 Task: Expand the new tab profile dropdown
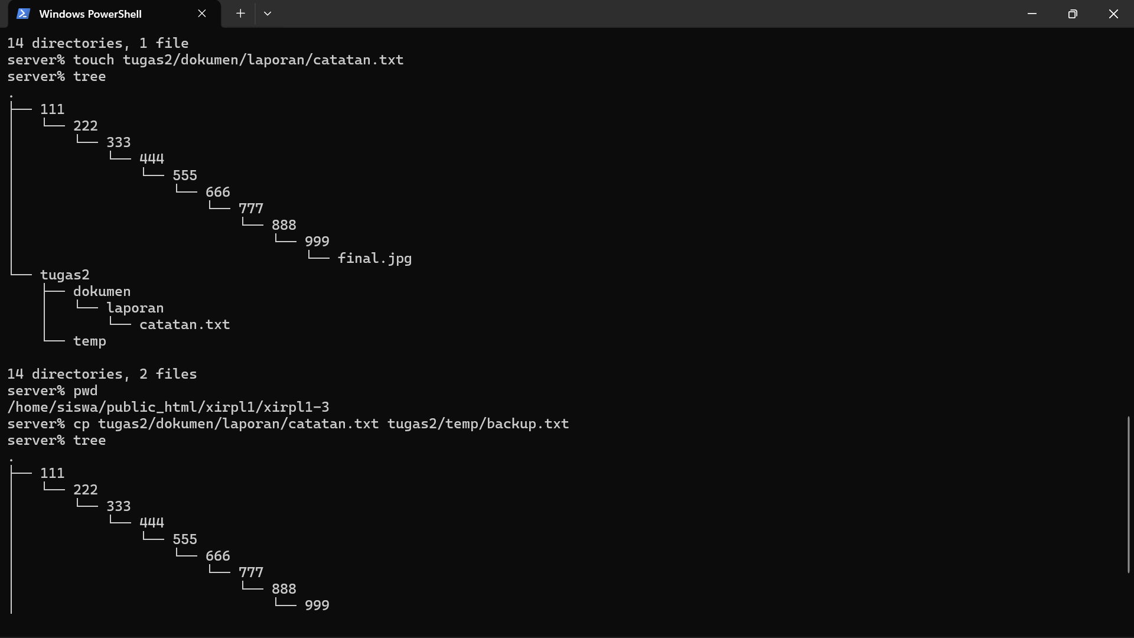click(268, 14)
